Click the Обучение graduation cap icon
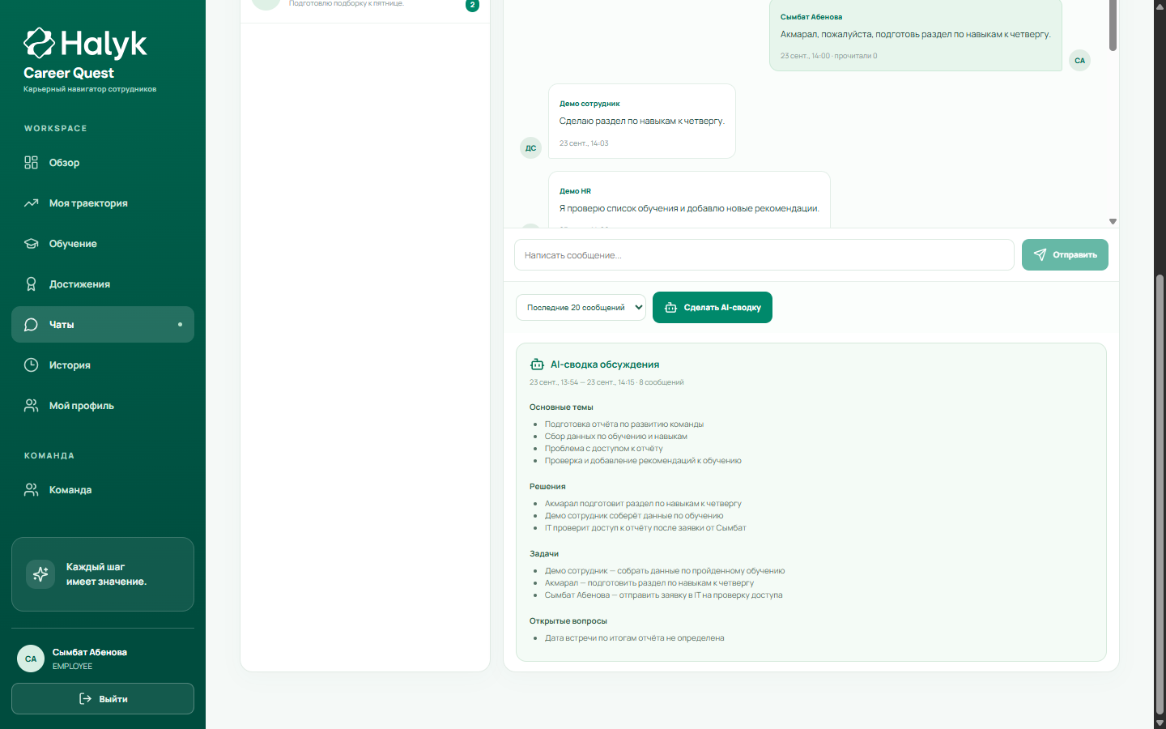The image size is (1166, 729). 31,244
